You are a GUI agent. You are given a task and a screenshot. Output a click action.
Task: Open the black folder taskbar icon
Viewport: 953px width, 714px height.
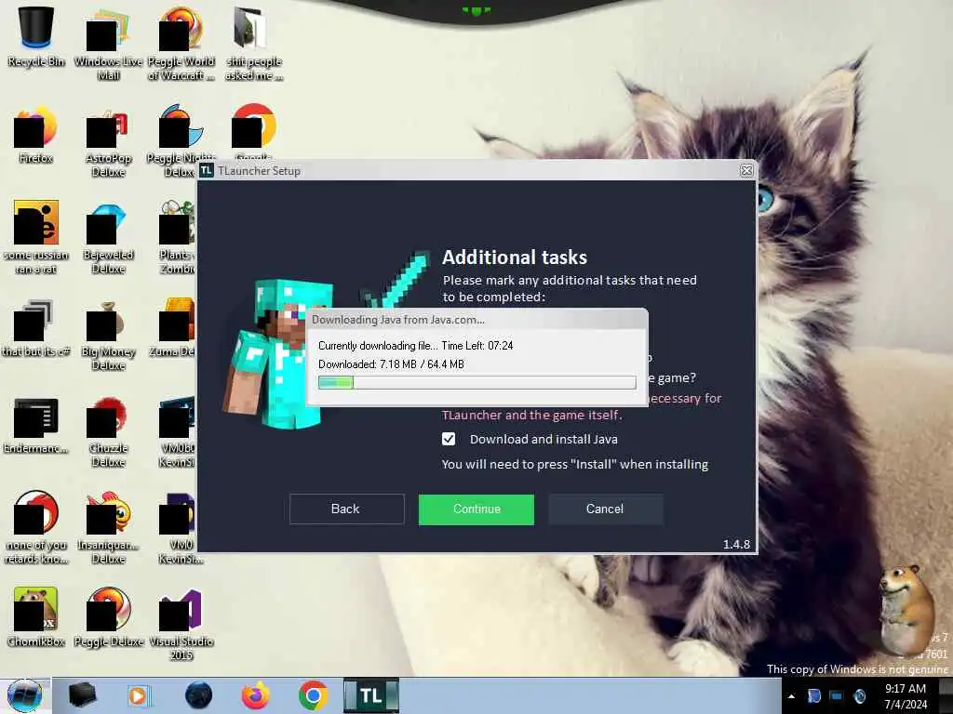82,695
